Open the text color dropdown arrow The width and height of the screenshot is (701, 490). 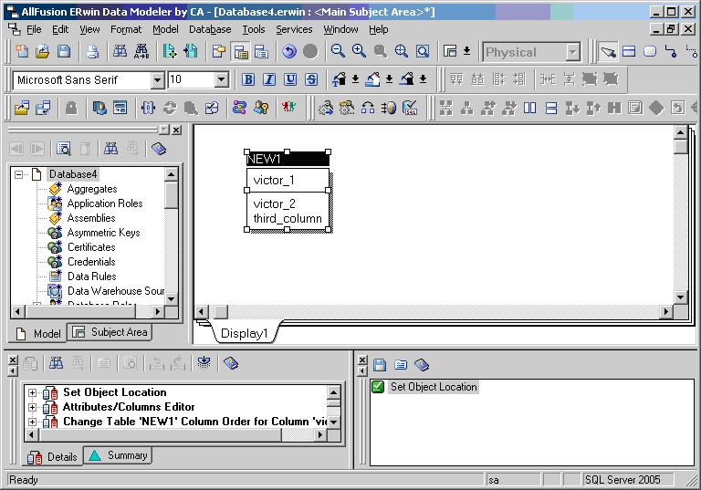coord(355,80)
